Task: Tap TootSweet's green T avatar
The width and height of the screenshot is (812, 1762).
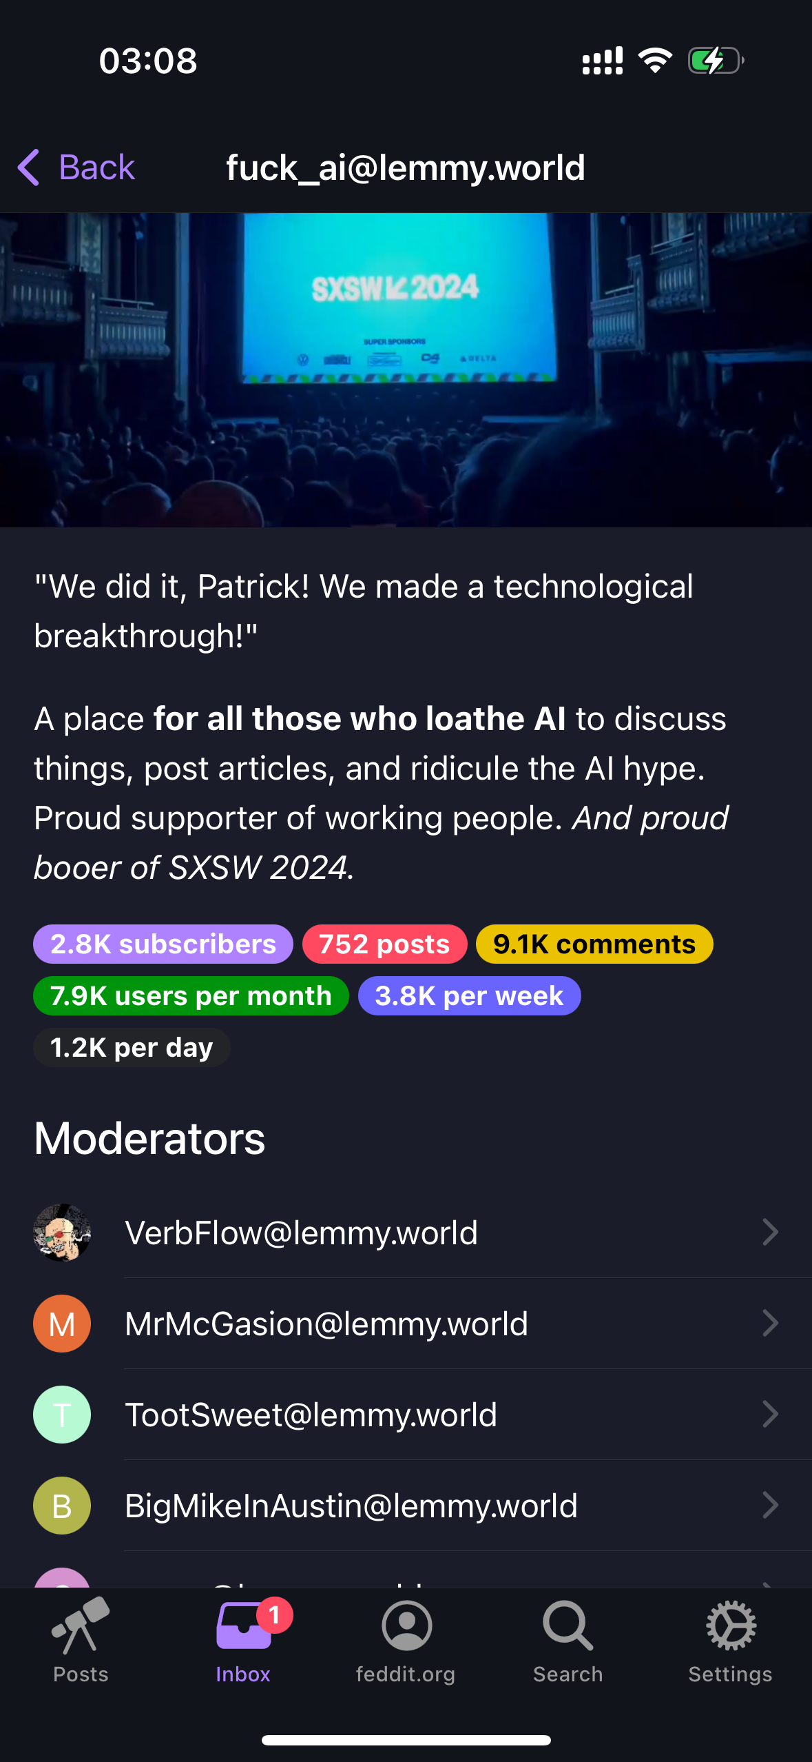Action: coord(62,1415)
